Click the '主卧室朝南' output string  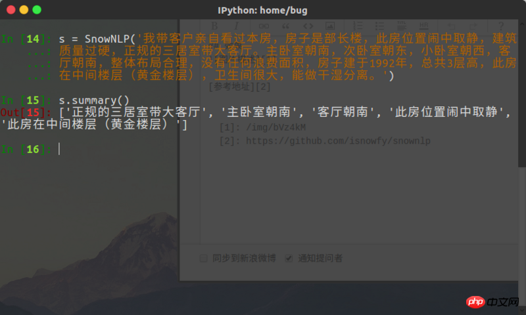[x=258, y=112]
